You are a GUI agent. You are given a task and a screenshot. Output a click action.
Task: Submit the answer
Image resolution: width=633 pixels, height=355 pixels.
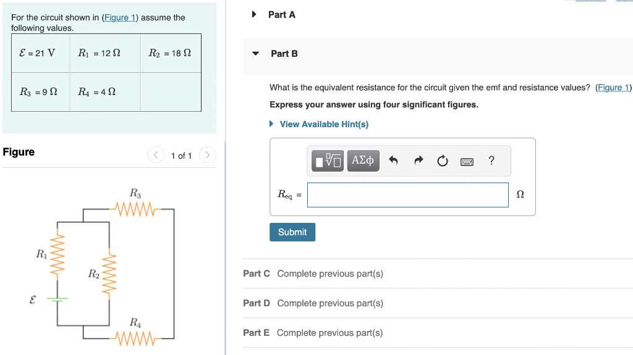pyautogui.click(x=292, y=232)
